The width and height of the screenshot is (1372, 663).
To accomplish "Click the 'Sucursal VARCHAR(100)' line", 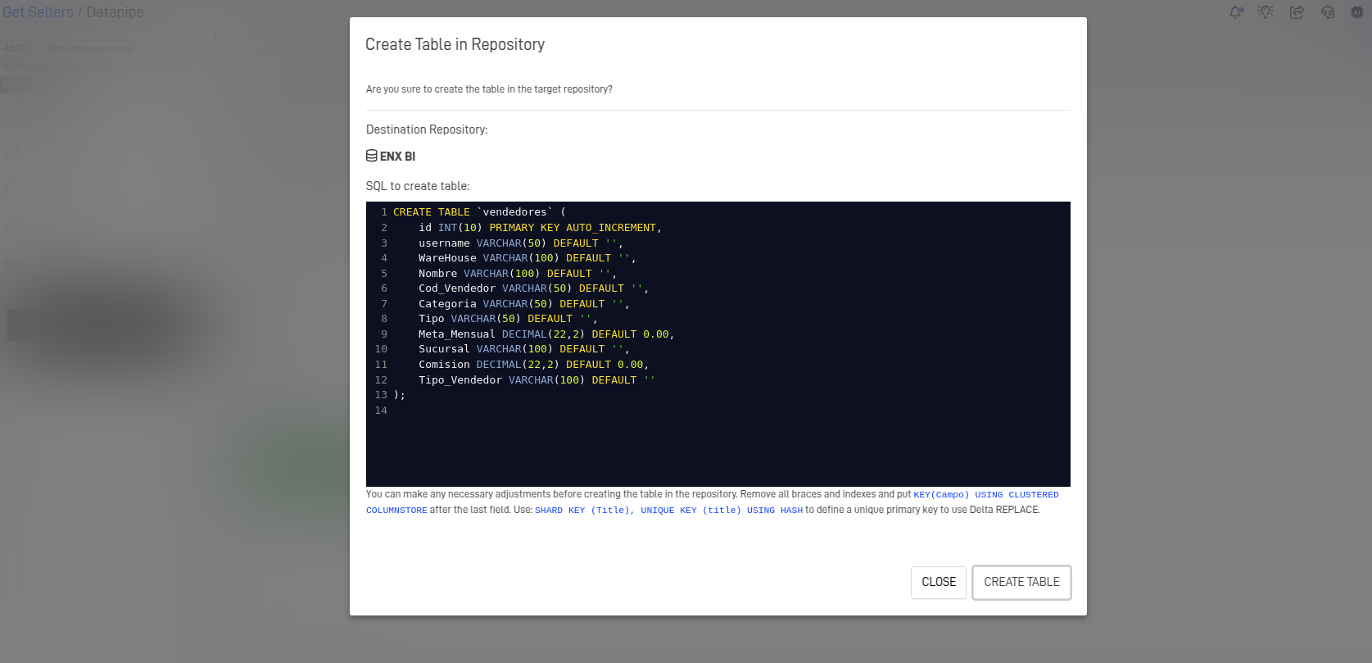I will tap(524, 349).
